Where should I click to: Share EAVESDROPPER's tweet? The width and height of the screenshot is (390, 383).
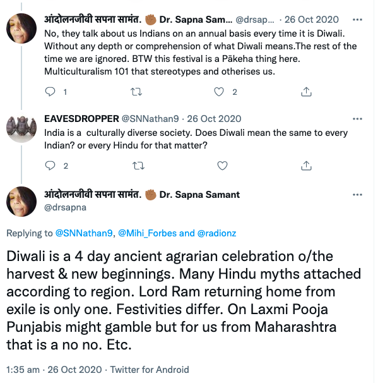click(306, 166)
